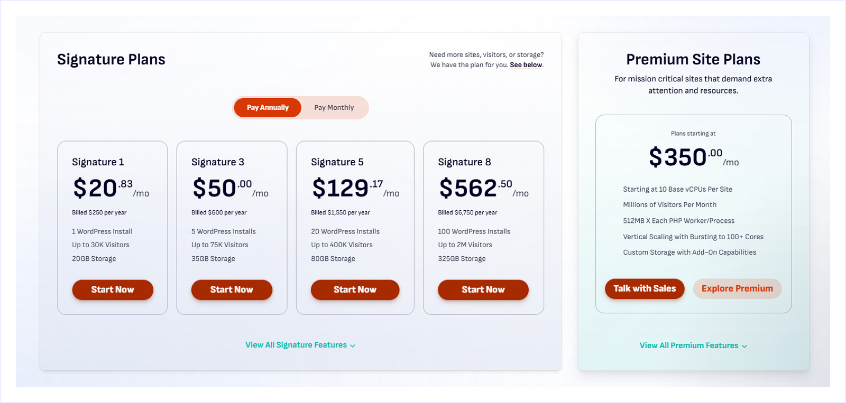The width and height of the screenshot is (846, 403).
Task: Select the Signature 8 plan card
Action: click(483, 227)
